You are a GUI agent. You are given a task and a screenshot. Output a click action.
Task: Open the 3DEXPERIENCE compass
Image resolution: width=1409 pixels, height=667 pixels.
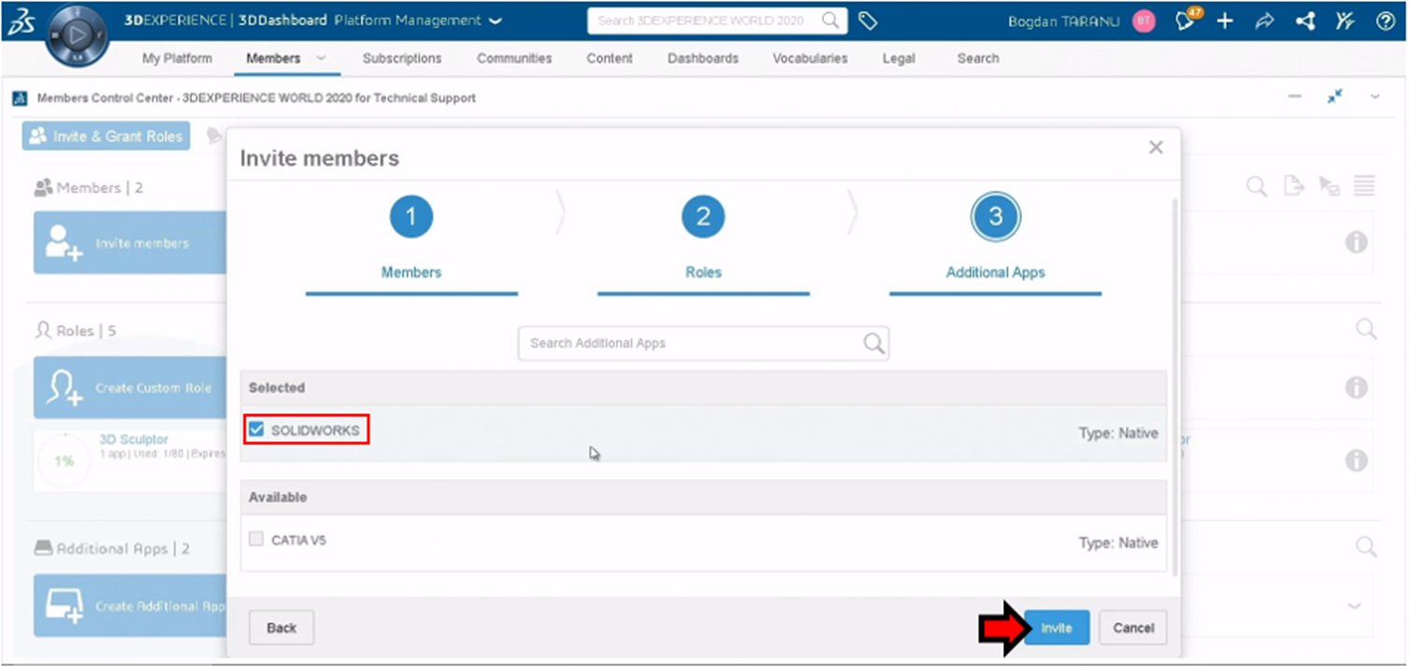(x=80, y=36)
